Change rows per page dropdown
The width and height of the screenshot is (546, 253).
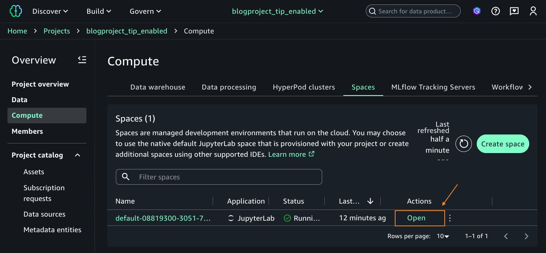[x=443, y=236]
